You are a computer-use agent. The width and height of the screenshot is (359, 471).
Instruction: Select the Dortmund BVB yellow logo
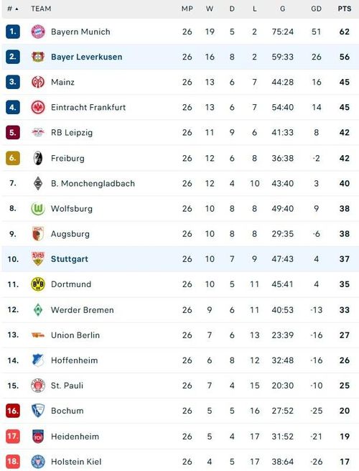point(38,284)
